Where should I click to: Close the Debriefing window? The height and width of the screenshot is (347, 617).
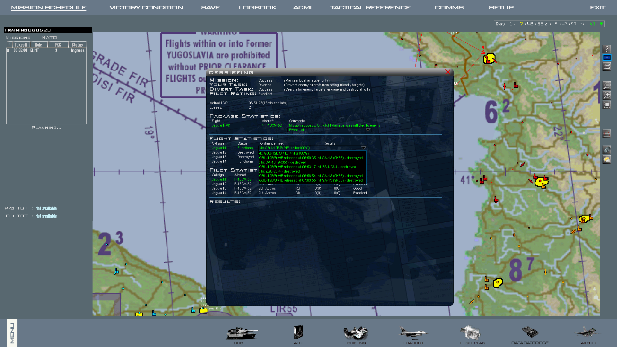tap(448, 72)
